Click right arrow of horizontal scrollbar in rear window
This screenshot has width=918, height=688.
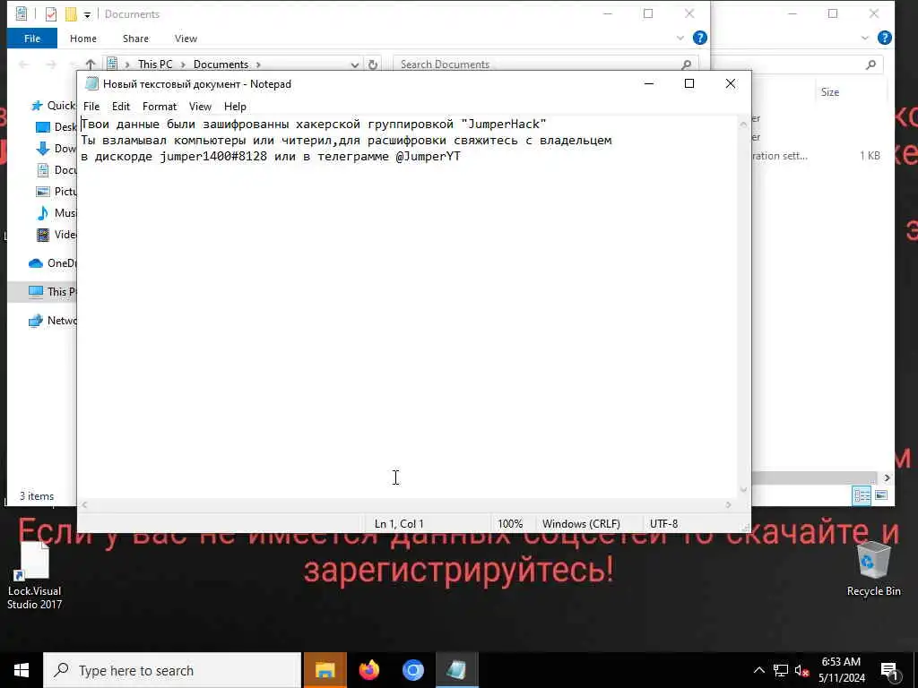coord(887,478)
